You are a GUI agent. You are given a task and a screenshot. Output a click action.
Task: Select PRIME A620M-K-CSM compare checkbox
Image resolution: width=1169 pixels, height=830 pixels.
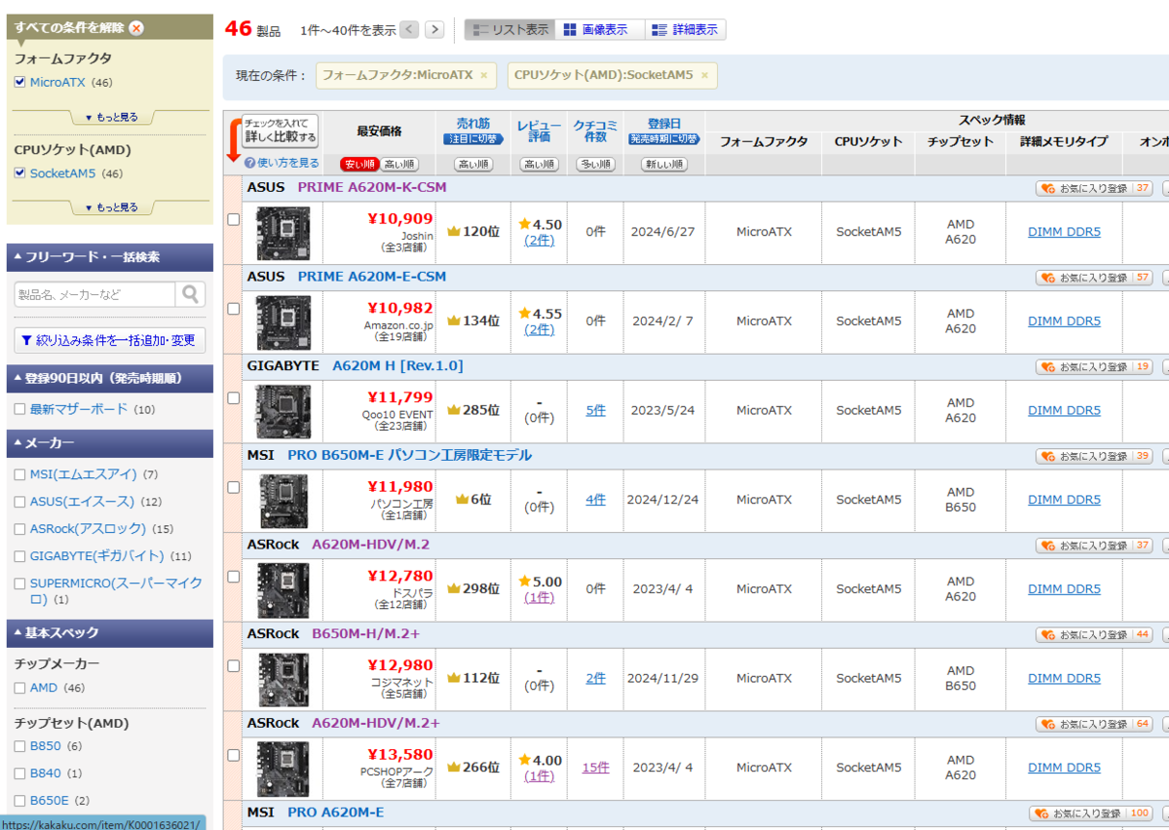[x=234, y=219]
